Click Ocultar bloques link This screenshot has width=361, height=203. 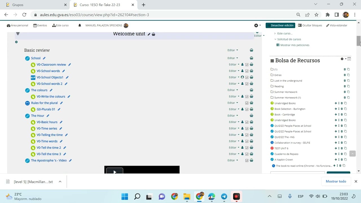[x=310, y=25]
